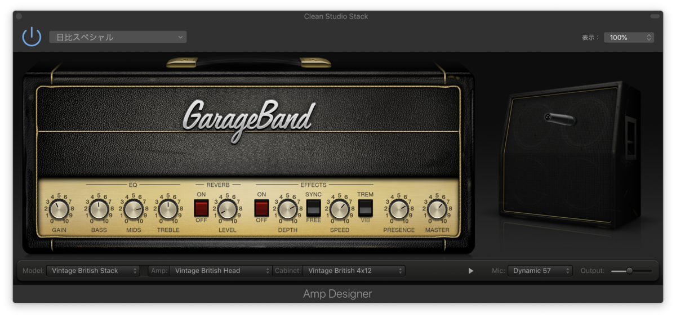Click the Clean Studio Stack title text

click(336, 16)
